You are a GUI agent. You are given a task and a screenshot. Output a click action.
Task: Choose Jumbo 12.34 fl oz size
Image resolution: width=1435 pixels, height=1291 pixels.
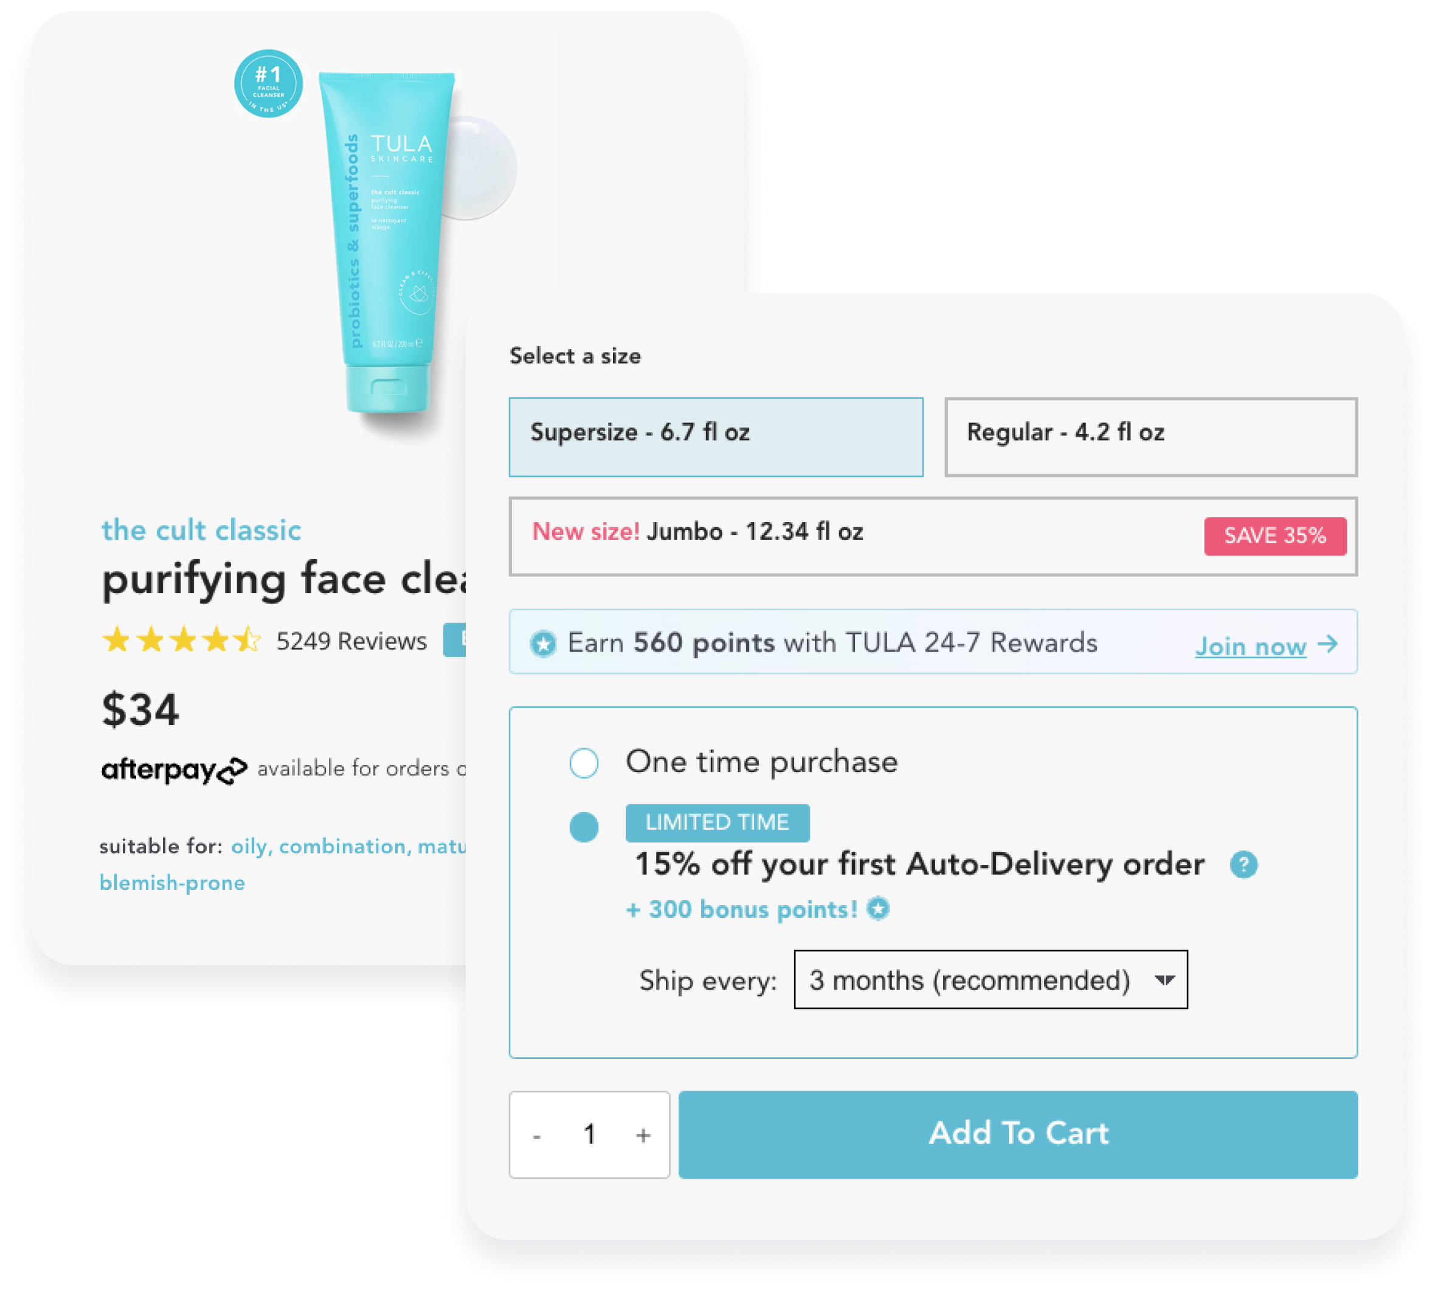pyautogui.click(x=933, y=536)
